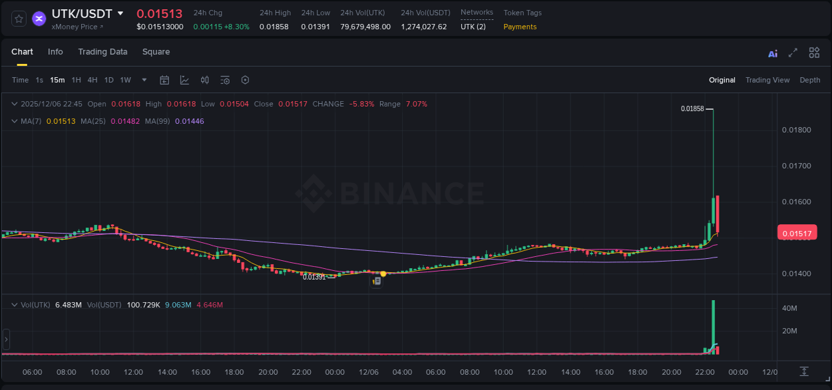
Task: Open the widgets layout grid icon
Action: click(x=814, y=52)
